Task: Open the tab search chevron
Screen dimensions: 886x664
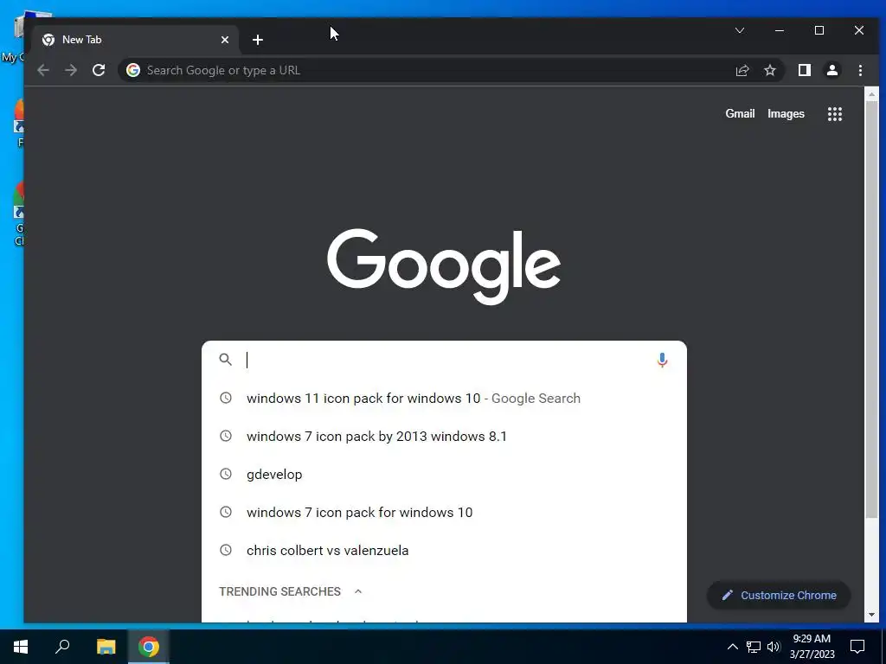Action: pyautogui.click(x=740, y=30)
